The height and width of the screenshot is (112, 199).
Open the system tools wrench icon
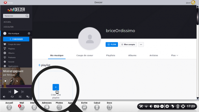pos(141,106)
